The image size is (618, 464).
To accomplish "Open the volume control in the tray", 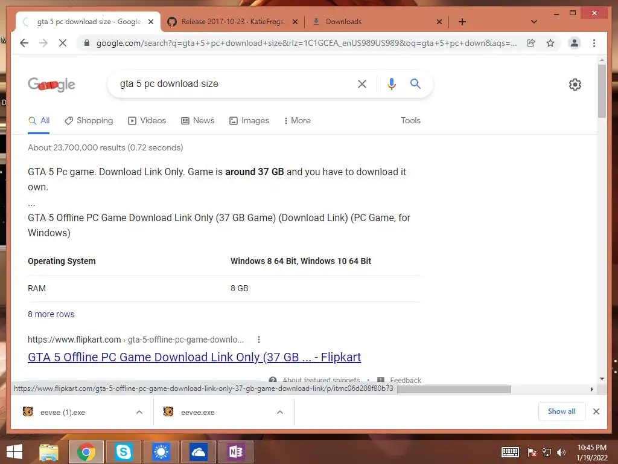I will tap(562, 452).
